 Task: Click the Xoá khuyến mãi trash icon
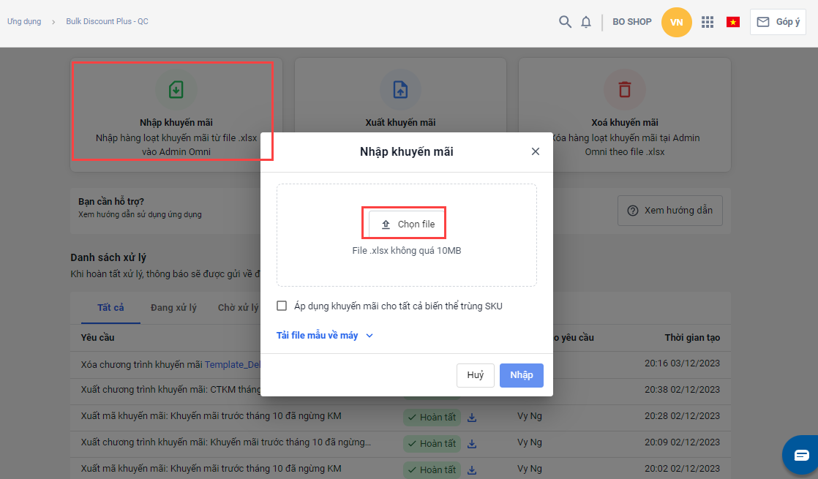(624, 89)
